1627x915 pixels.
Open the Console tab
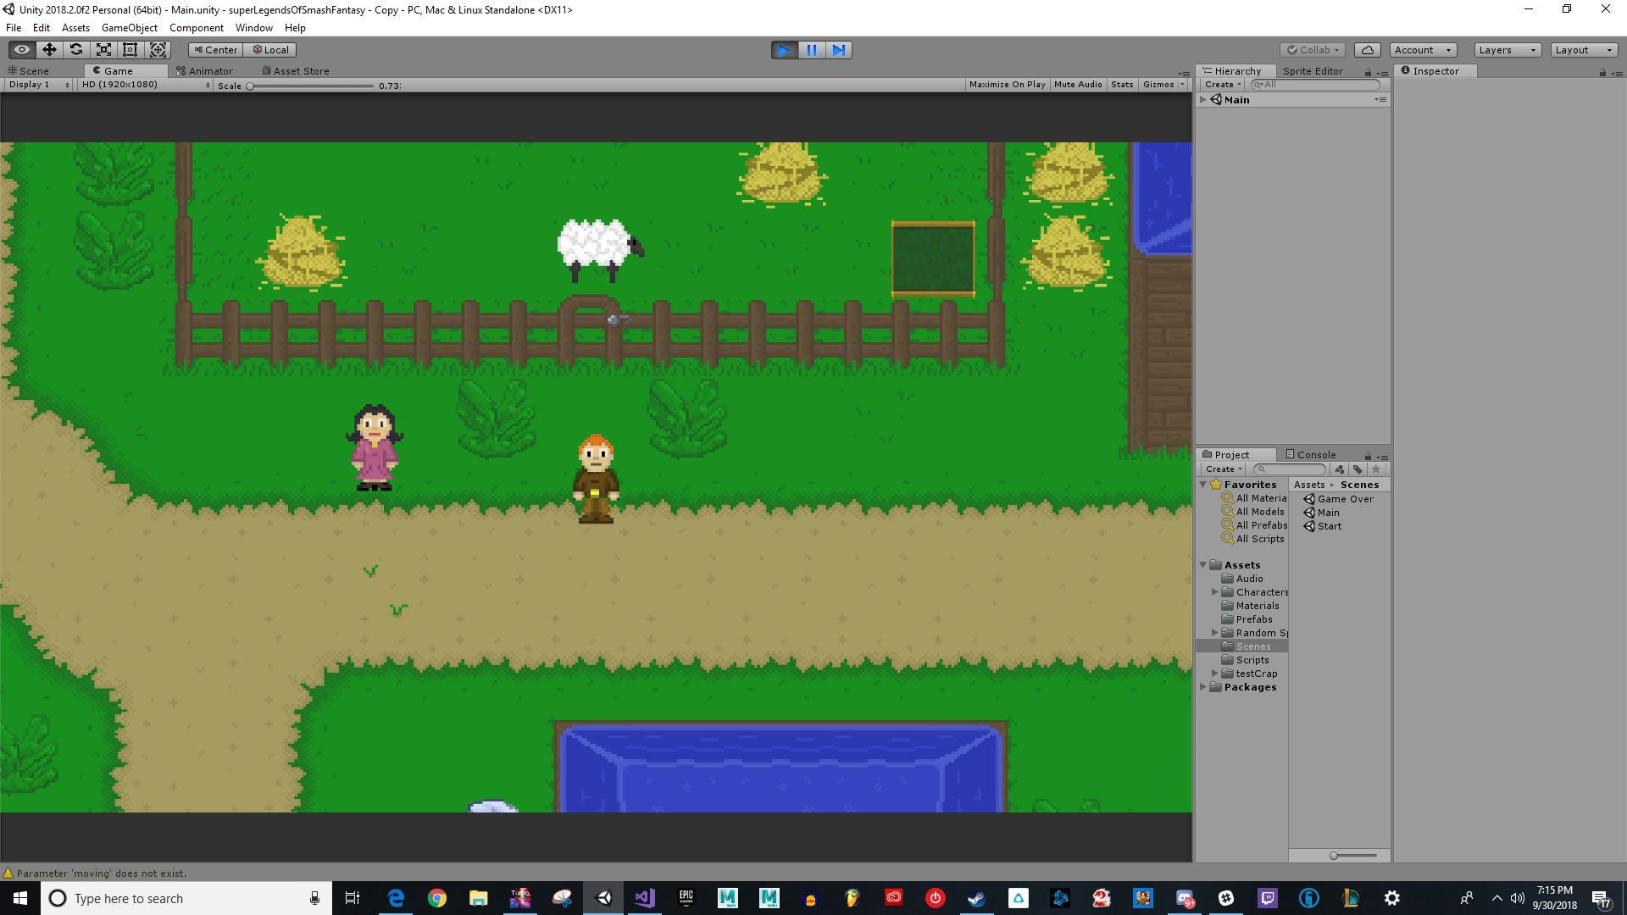tap(1310, 455)
